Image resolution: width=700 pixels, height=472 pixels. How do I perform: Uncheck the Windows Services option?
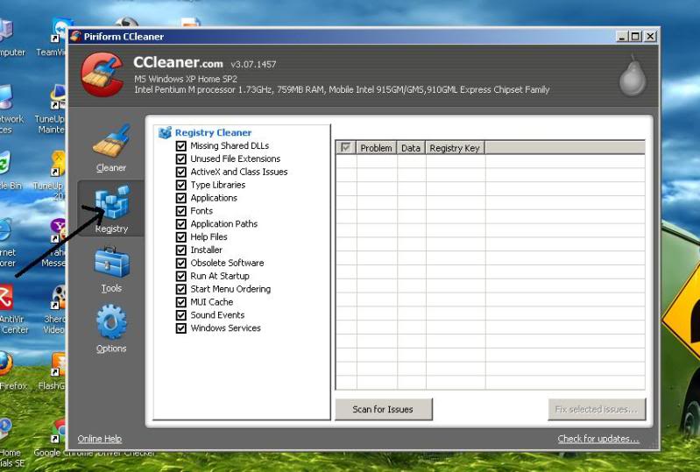(181, 328)
